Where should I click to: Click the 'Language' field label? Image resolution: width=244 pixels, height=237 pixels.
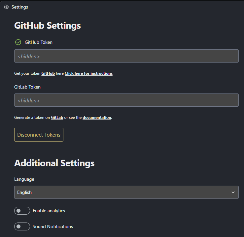pyautogui.click(x=24, y=179)
